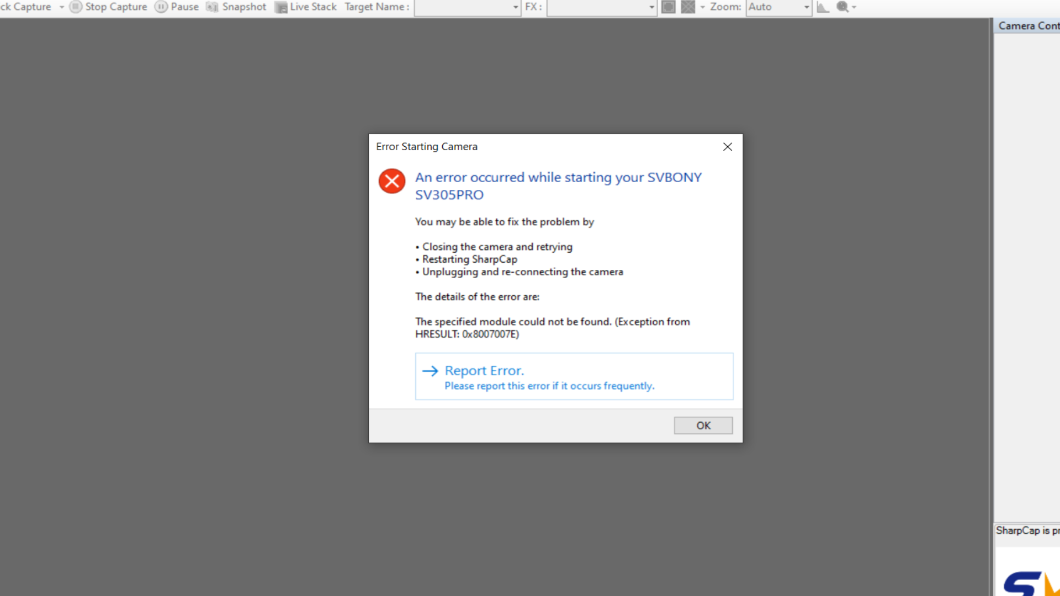This screenshot has height=596, width=1060.
Task: Expand the Quick Capture dropdown arrow
Action: point(62,7)
